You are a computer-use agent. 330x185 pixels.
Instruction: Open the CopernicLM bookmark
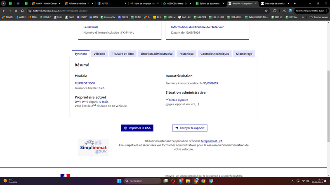coord(108,17)
